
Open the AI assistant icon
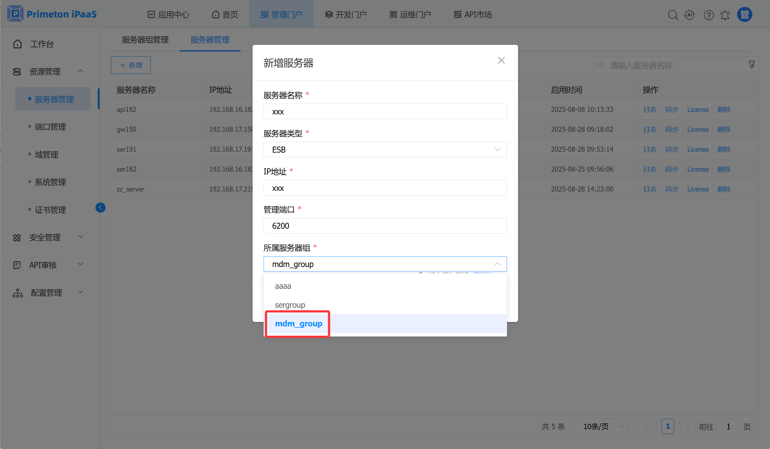(689, 15)
